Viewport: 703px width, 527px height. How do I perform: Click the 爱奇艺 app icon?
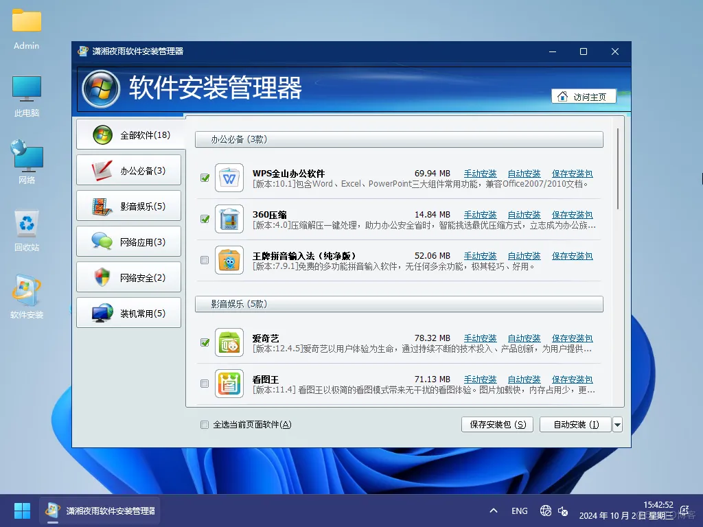pyautogui.click(x=229, y=342)
